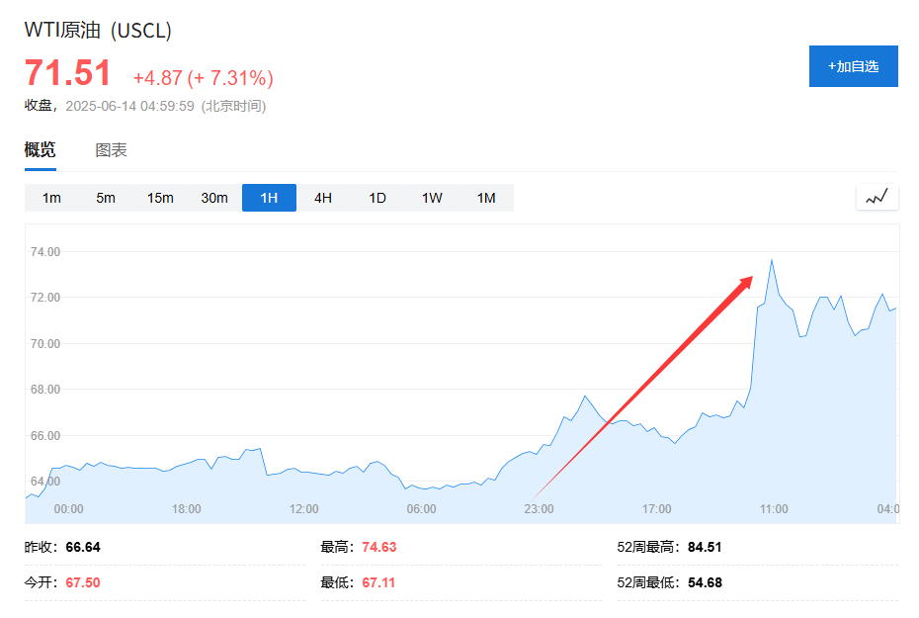Viewport: 919px width, 618px height.
Task: Select the 1D timeframe
Action: click(x=376, y=197)
